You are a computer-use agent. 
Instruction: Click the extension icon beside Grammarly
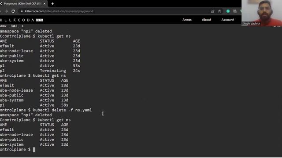coord(235,11)
